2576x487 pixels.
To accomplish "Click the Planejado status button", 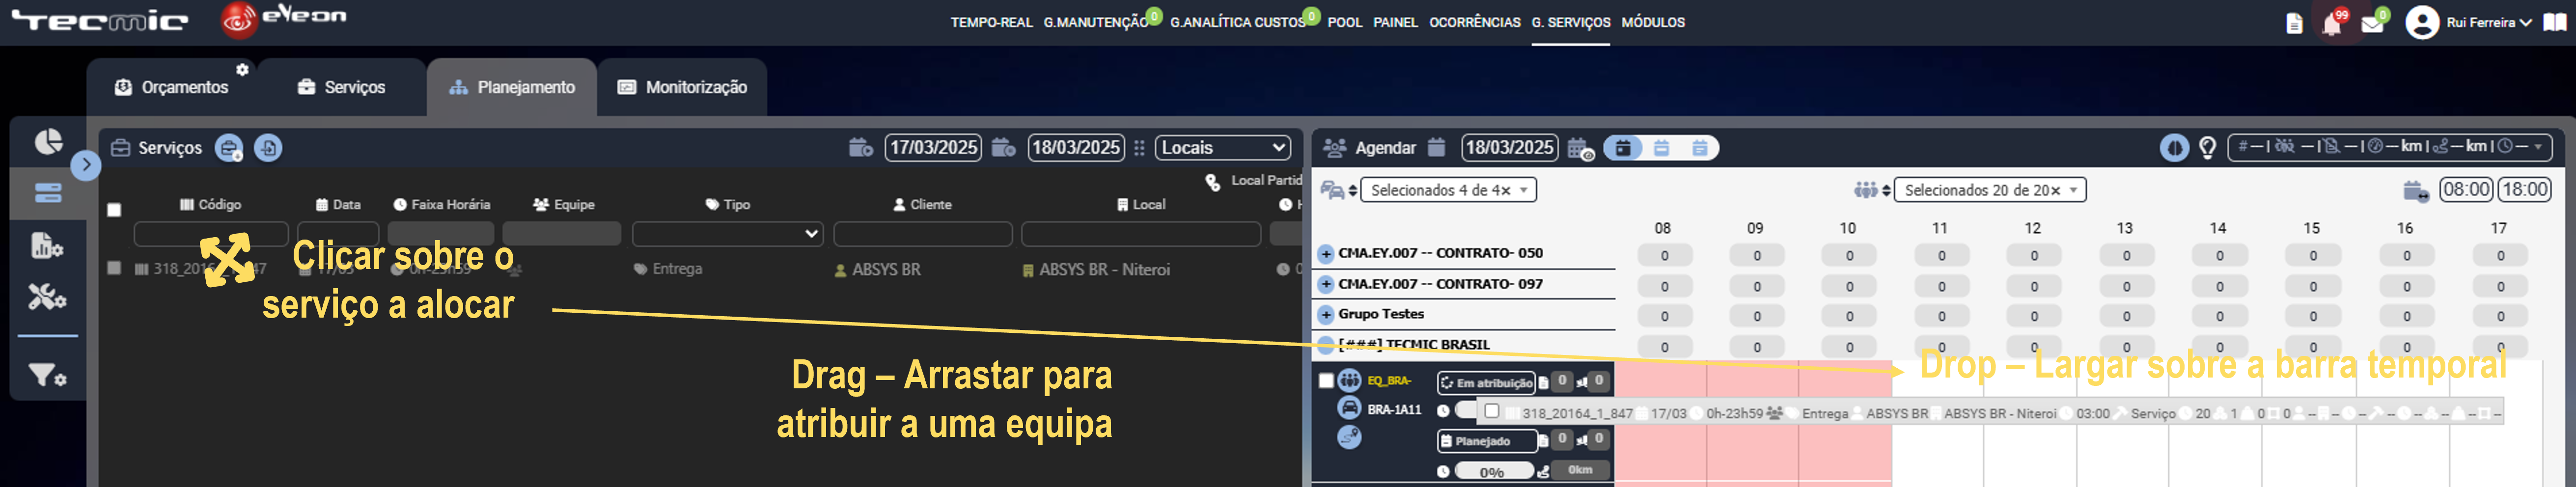I will click(x=1487, y=441).
